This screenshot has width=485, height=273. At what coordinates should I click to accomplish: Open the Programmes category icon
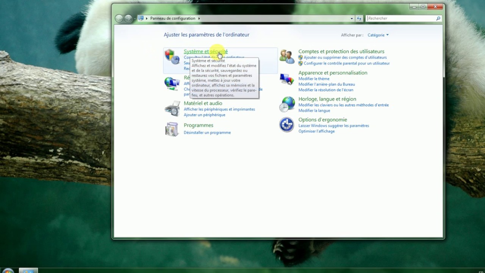[x=172, y=129]
